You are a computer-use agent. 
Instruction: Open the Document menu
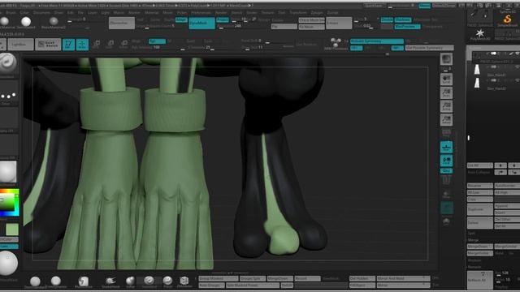(x=41, y=13)
